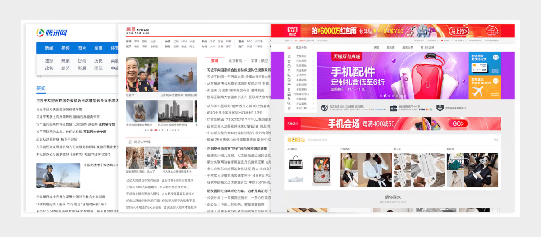
Task: Open 热剧 link on Tencent
Action: coord(65,61)
